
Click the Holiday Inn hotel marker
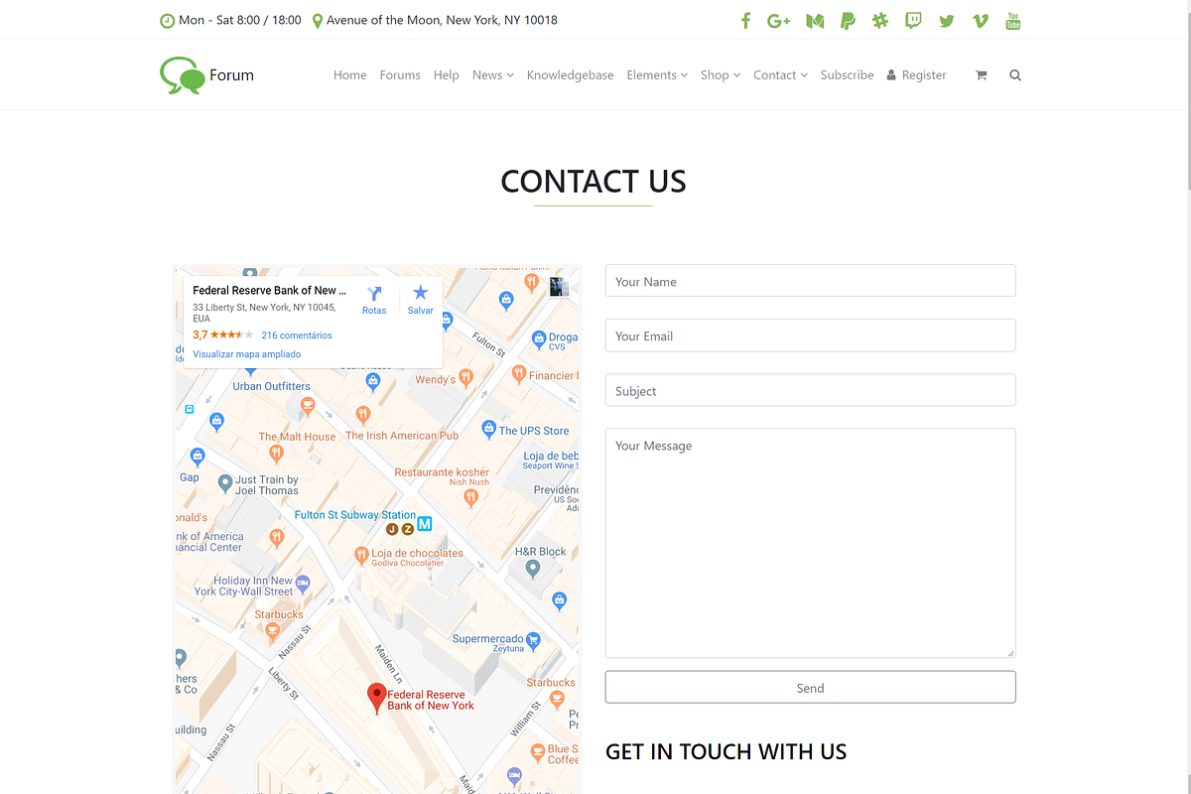click(303, 583)
